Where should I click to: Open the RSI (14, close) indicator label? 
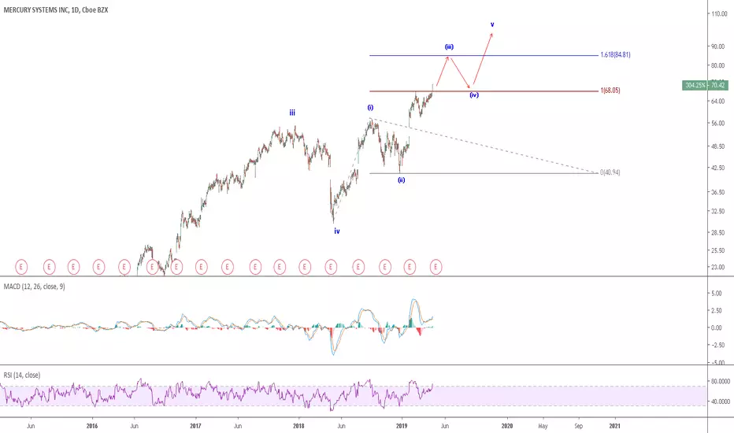tap(22, 375)
